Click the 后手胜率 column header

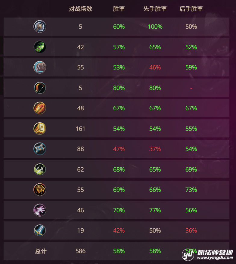click(191, 9)
